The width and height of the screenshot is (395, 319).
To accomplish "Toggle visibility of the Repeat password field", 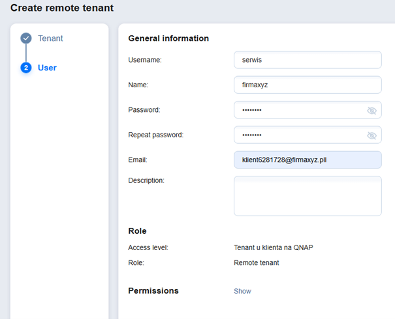I will point(371,135).
